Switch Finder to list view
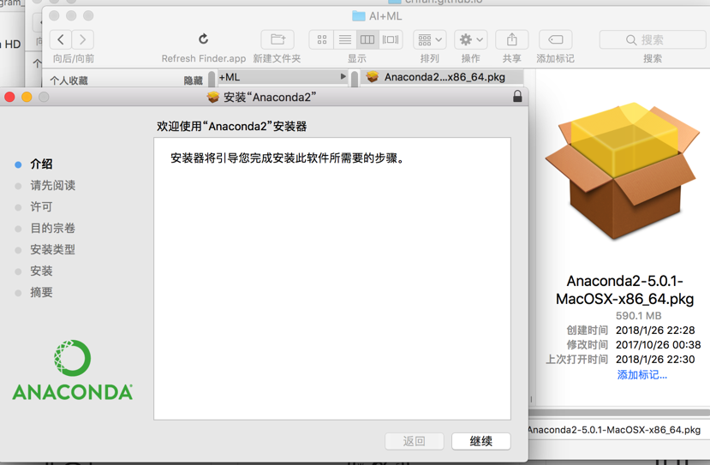The image size is (710, 465). point(345,40)
